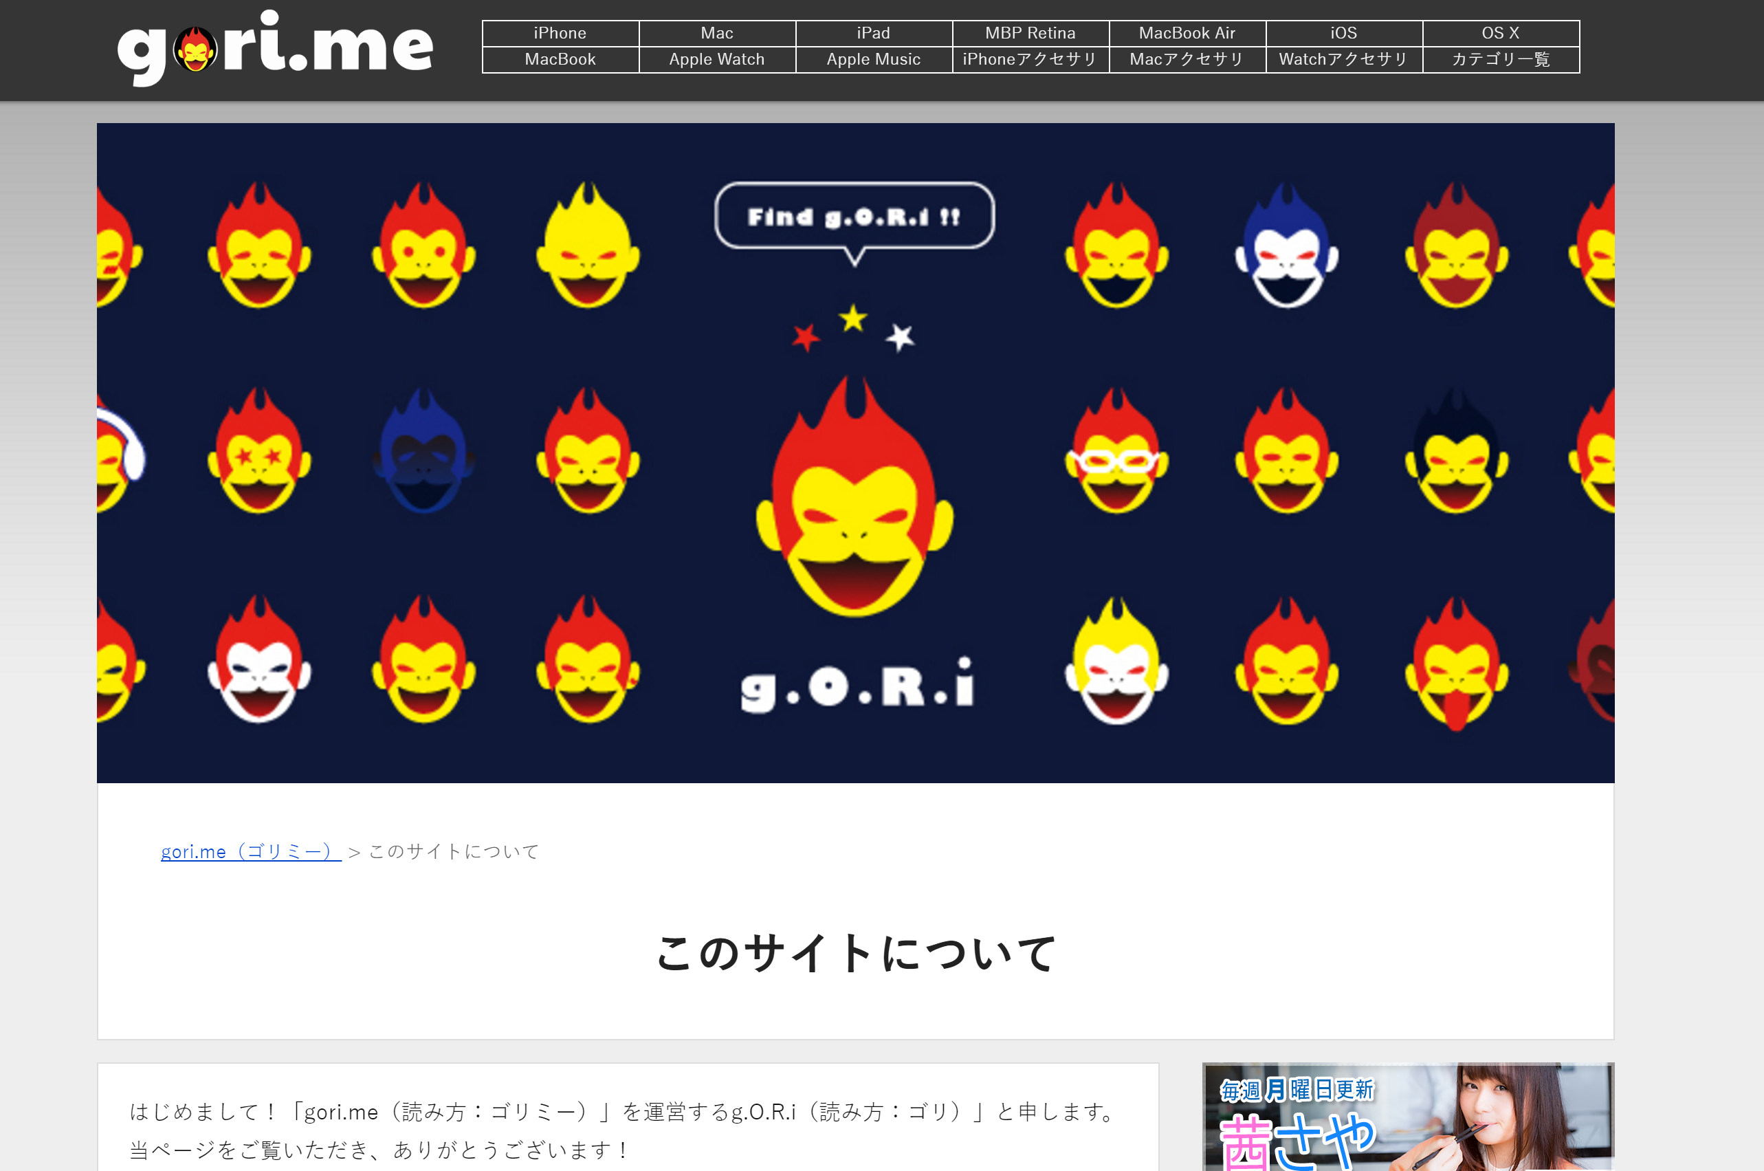The height and width of the screenshot is (1171, 1764).
Task: Click the gorilla with star eyes
Action: [259, 450]
